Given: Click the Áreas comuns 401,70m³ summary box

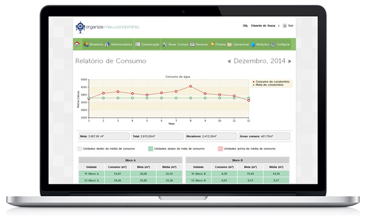Looking at the screenshot, I should pos(264,136).
